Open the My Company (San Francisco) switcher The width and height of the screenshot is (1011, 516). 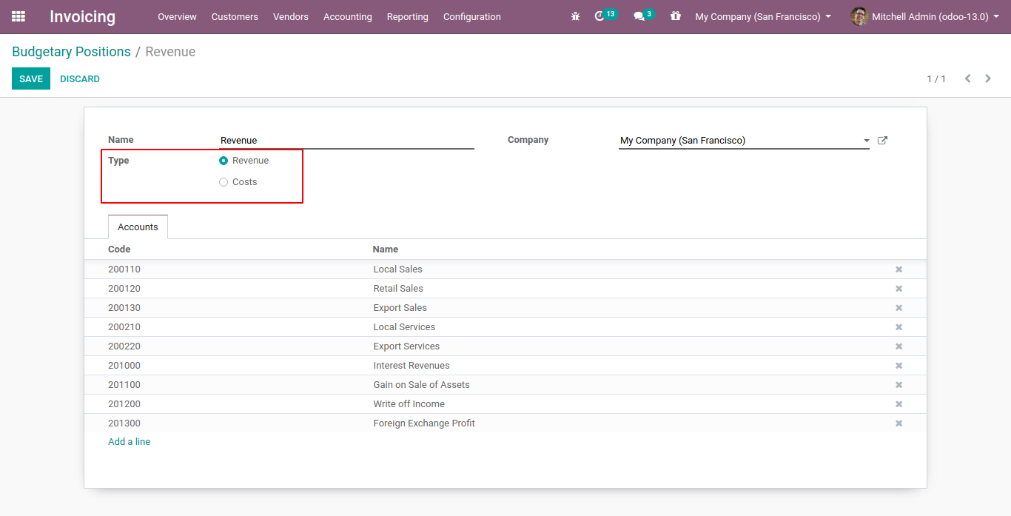762,16
